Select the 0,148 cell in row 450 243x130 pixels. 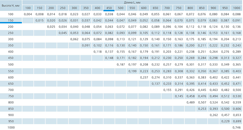tap(109, 58)
